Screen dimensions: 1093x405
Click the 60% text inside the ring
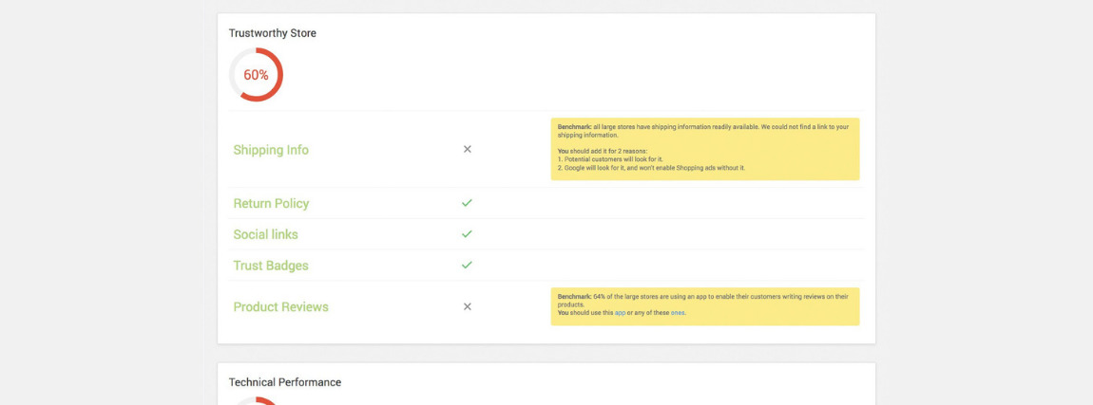click(256, 75)
